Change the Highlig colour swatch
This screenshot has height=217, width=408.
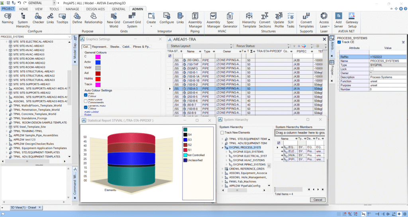point(98,79)
